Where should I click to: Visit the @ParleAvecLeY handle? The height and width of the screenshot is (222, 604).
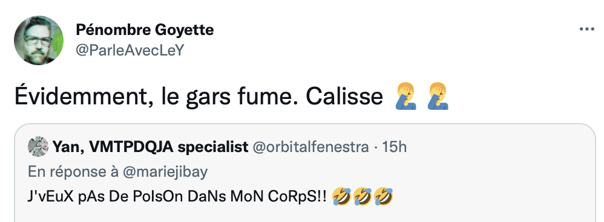pos(130,50)
